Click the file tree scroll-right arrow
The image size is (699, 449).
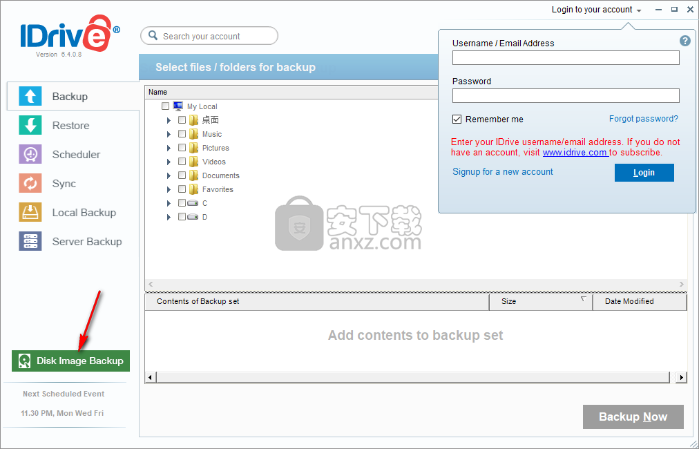(681, 284)
